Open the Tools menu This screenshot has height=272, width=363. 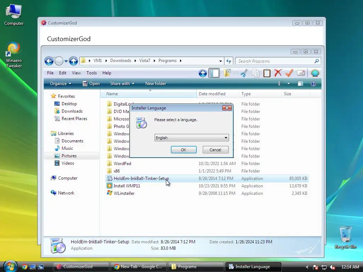click(92, 73)
